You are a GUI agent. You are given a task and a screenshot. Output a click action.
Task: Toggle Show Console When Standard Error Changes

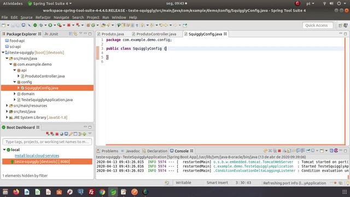(x=303, y=151)
